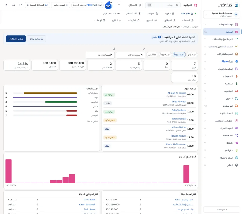Open the قائمة الانتظار waitlist tab
242x214 pixels.
[x=133, y=14]
